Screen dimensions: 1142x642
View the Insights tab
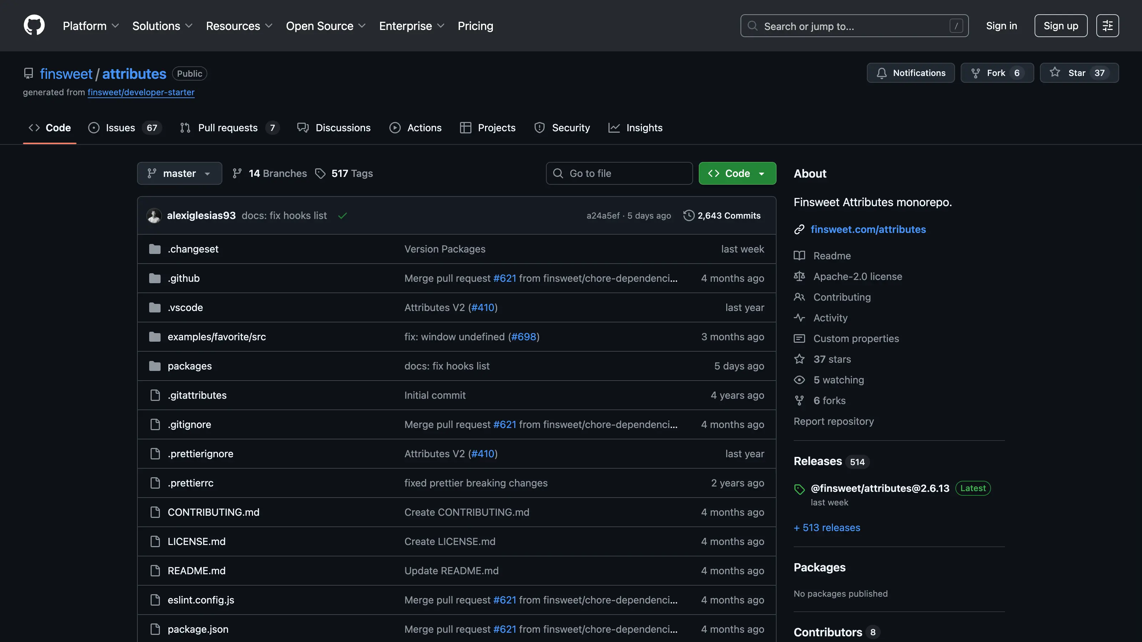click(635, 128)
